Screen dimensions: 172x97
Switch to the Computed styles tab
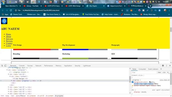[x=142, y=69]
